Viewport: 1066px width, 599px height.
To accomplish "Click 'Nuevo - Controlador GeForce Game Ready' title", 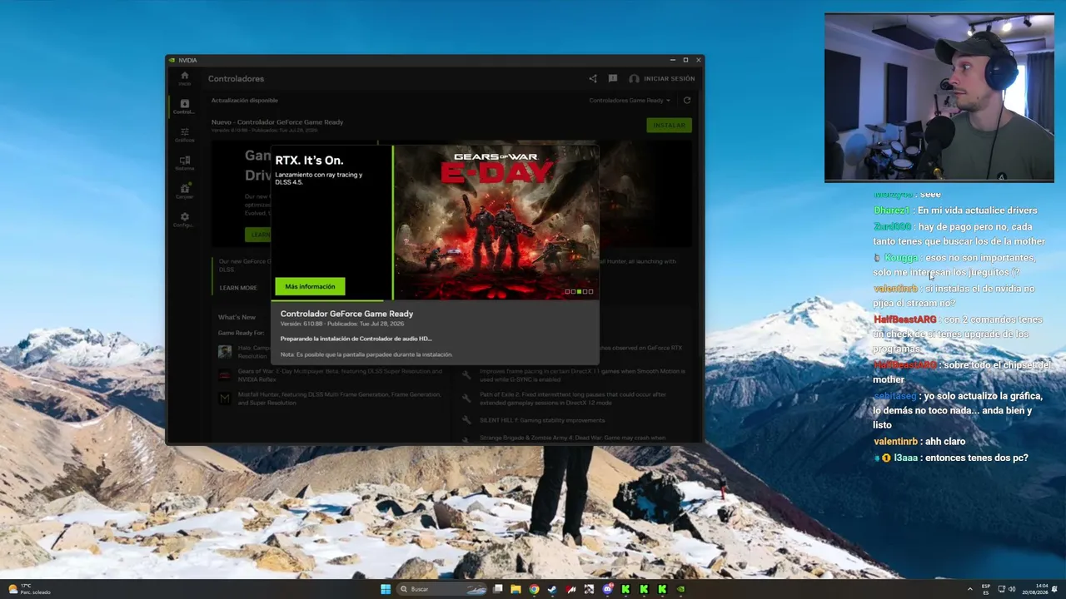I will coord(277,121).
